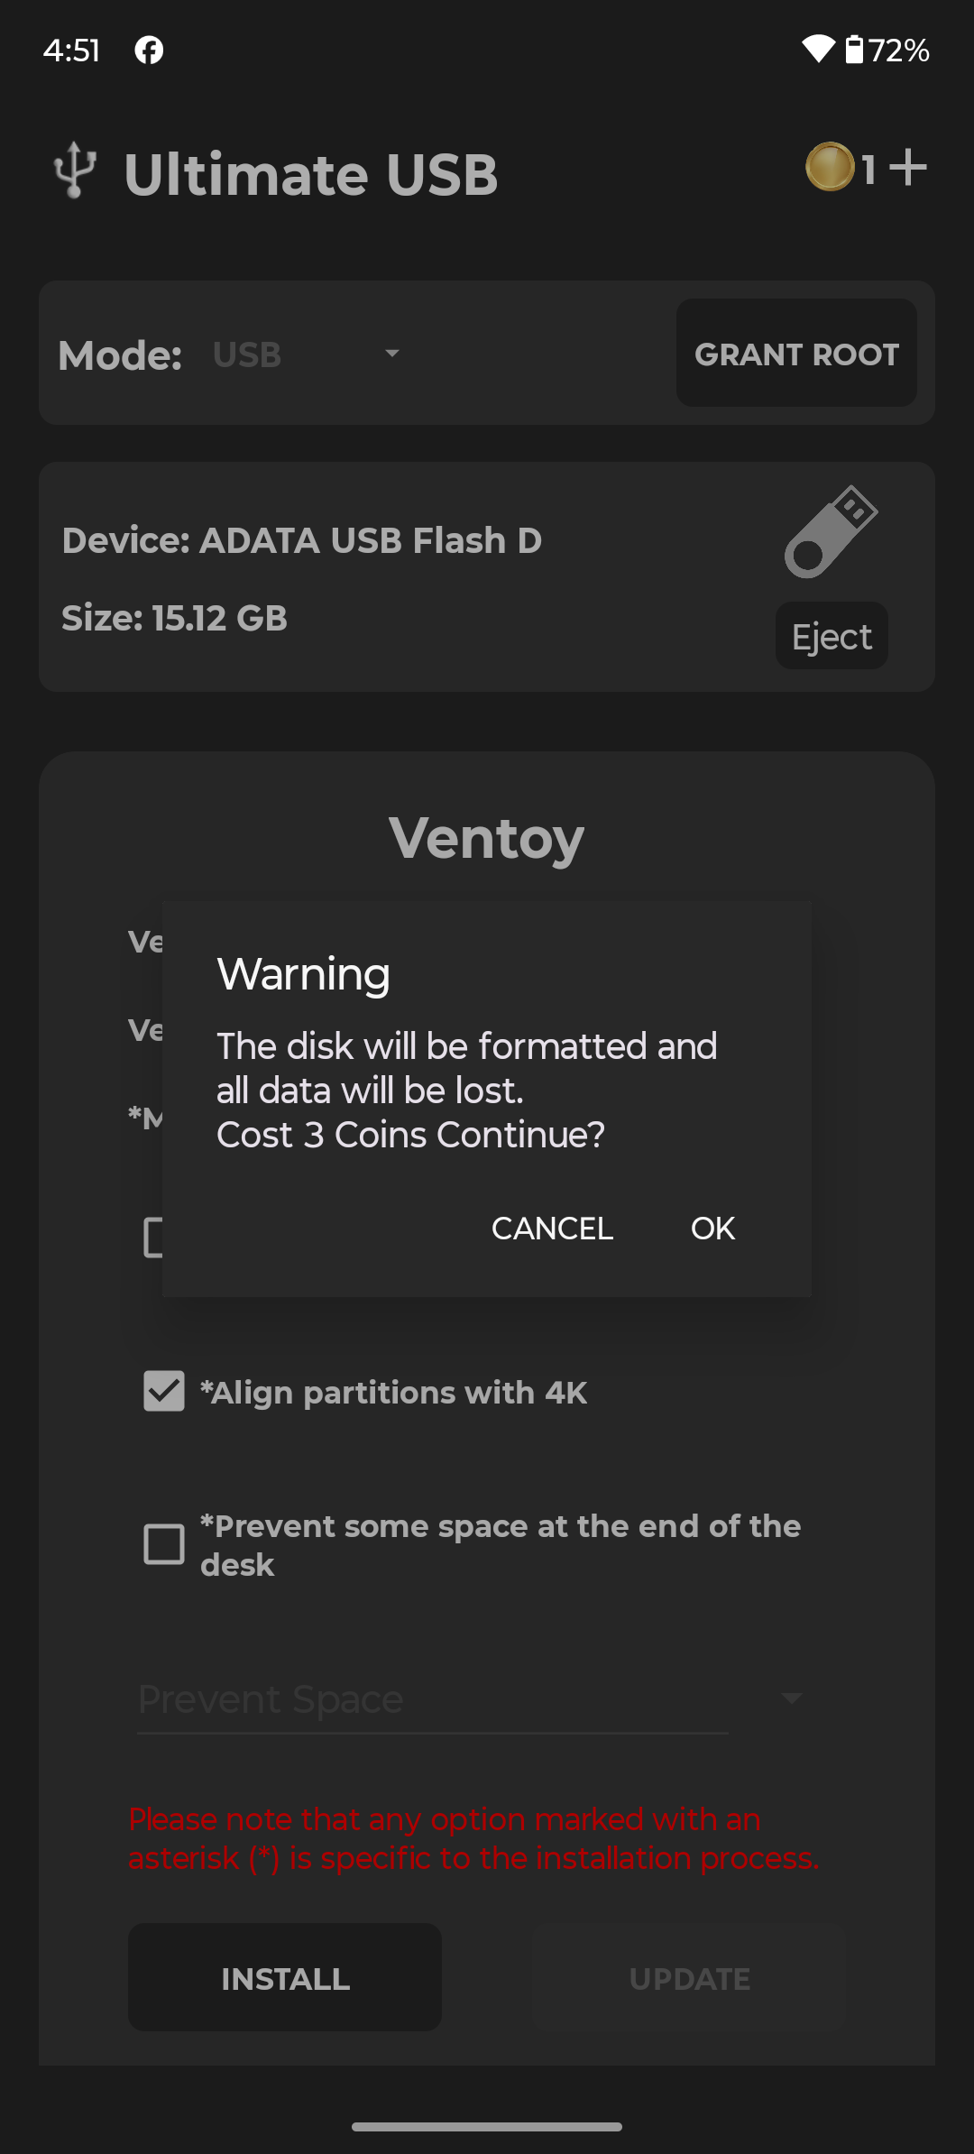The height and width of the screenshot is (2154, 974).
Task: Tap CANCEL to dismiss the warning dialog
Action: point(551,1228)
